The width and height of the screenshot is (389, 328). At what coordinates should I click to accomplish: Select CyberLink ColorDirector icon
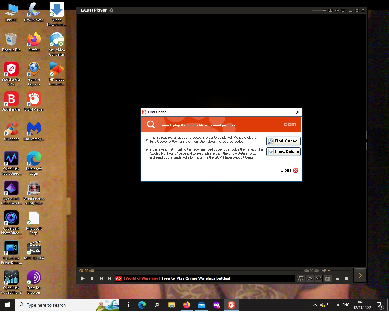pyautogui.click(x=11, y=193)
